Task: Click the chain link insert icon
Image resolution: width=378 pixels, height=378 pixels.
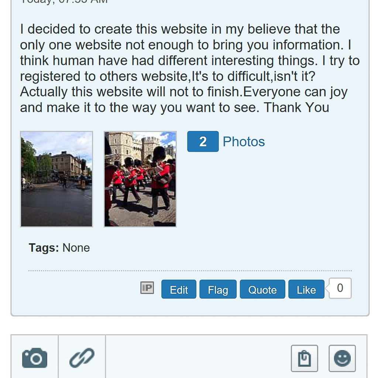Action: pos(82,358)
